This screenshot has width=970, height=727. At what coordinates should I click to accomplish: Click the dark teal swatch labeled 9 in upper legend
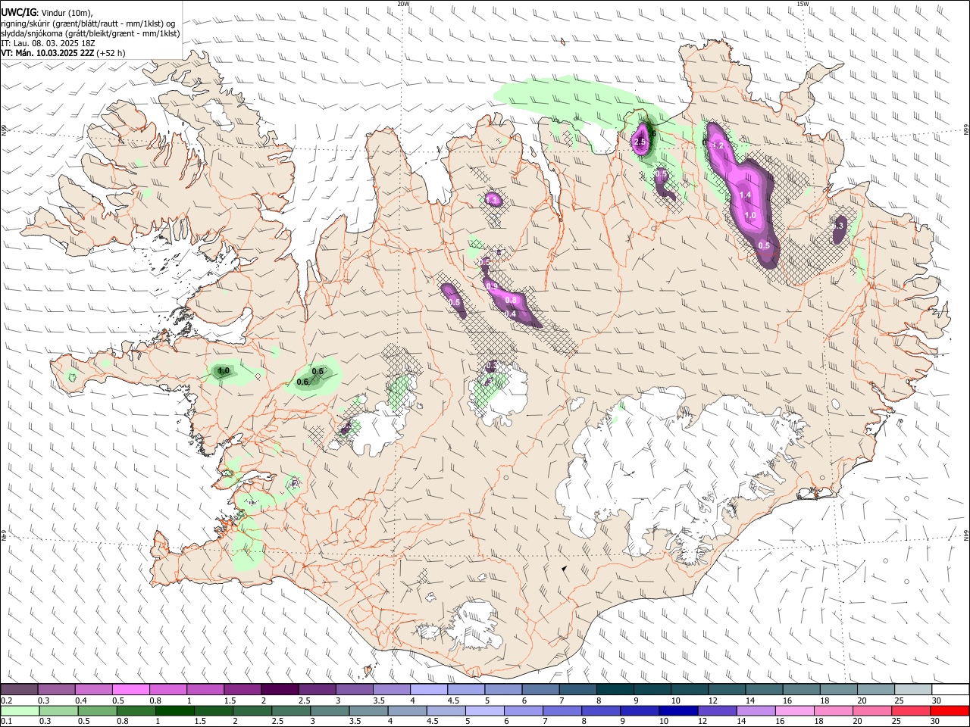pos(652,690)
